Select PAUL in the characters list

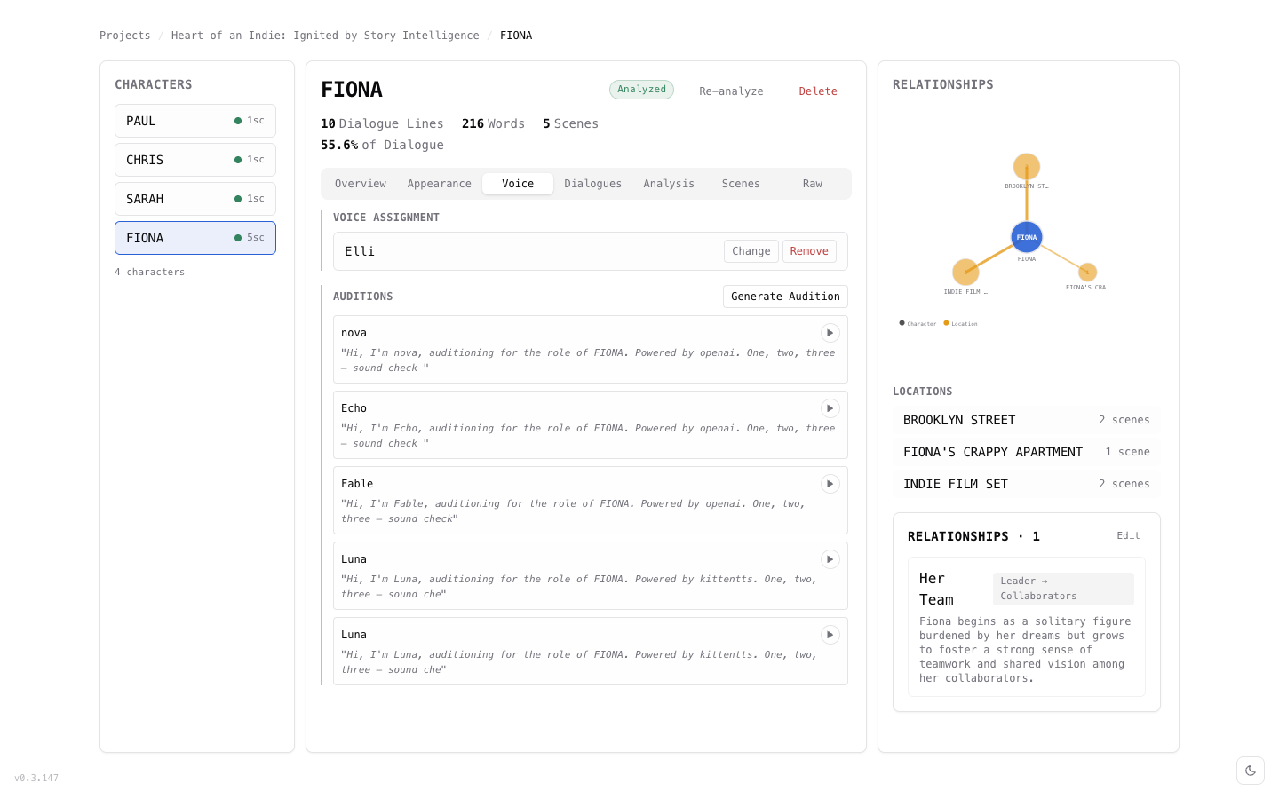(x=195, y=121)
